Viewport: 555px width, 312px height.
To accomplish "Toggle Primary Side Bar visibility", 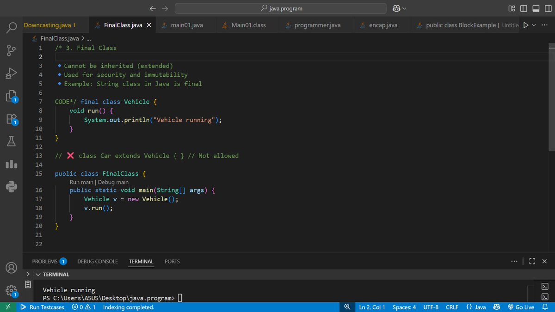I will click(524, 8).
